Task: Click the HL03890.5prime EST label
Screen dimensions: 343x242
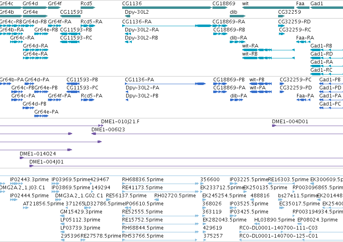Action: 274,219
